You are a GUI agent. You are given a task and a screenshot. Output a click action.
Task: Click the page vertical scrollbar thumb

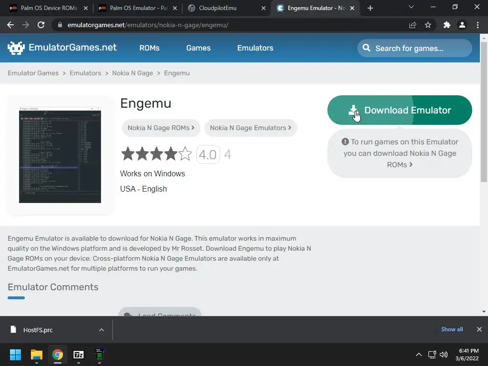[x=484, y=112]
